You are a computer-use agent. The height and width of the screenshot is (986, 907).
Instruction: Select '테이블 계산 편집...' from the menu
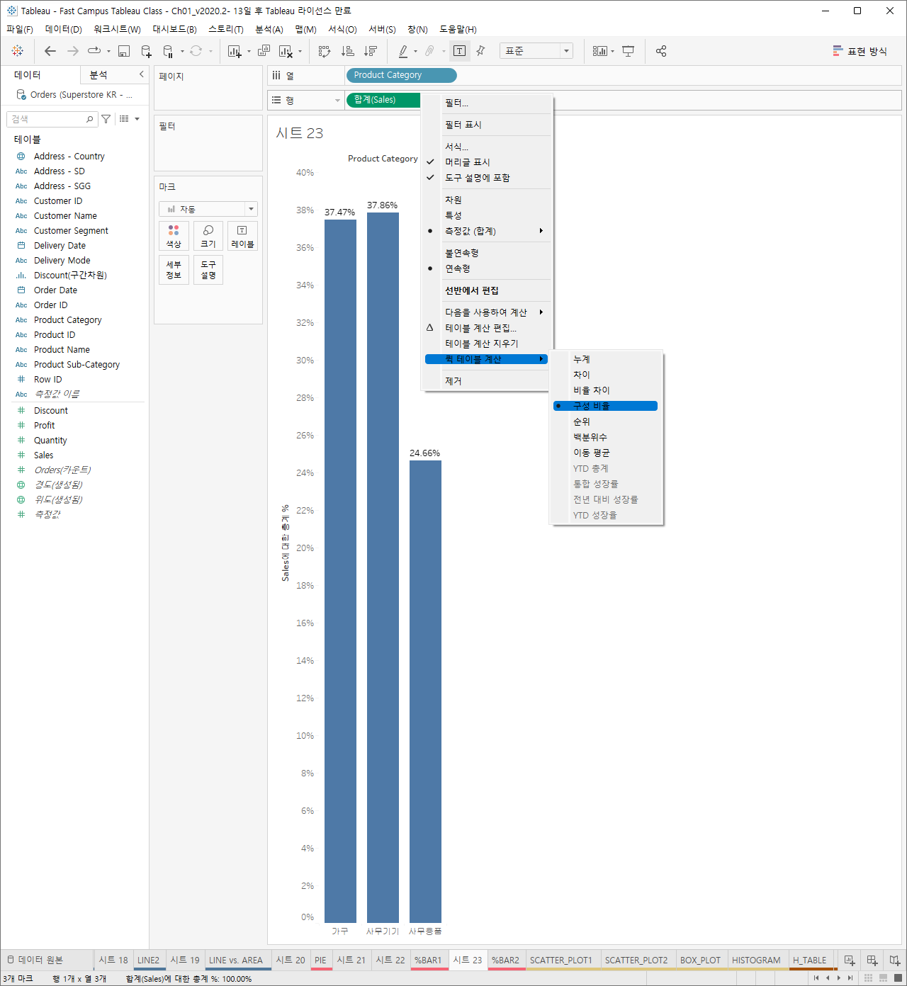(486, 328)
